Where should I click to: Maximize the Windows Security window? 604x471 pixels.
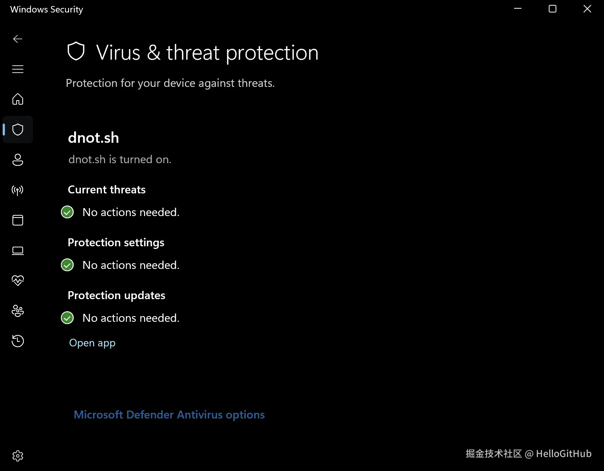553,9
